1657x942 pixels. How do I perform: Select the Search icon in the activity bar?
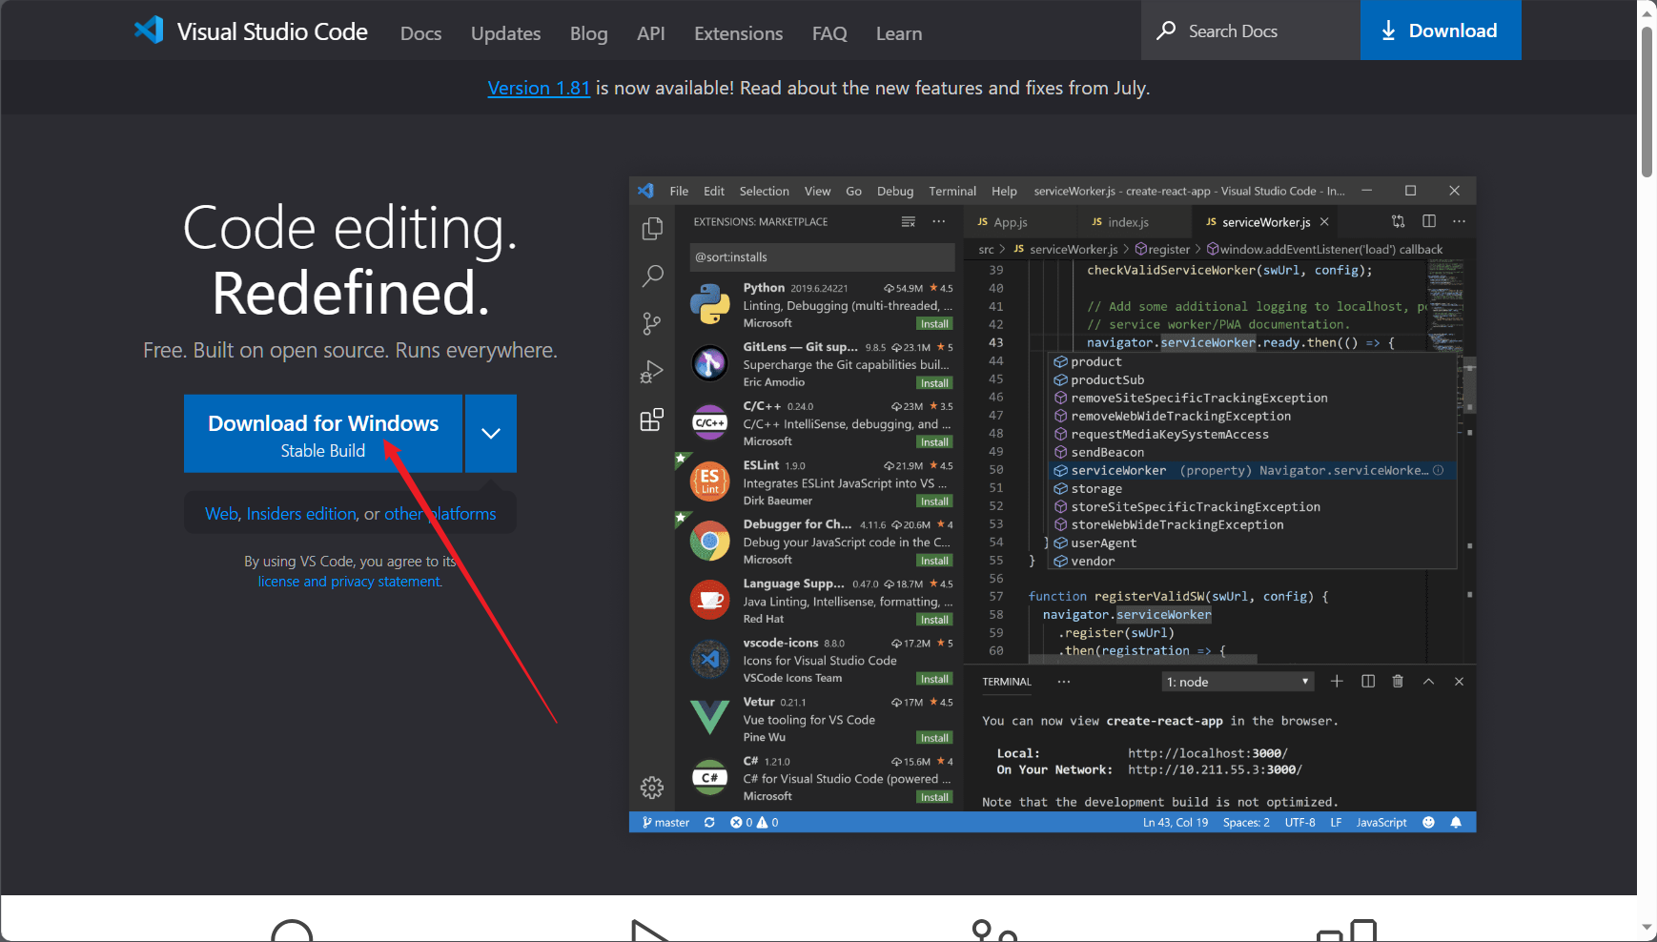click(x=652, y=276)
